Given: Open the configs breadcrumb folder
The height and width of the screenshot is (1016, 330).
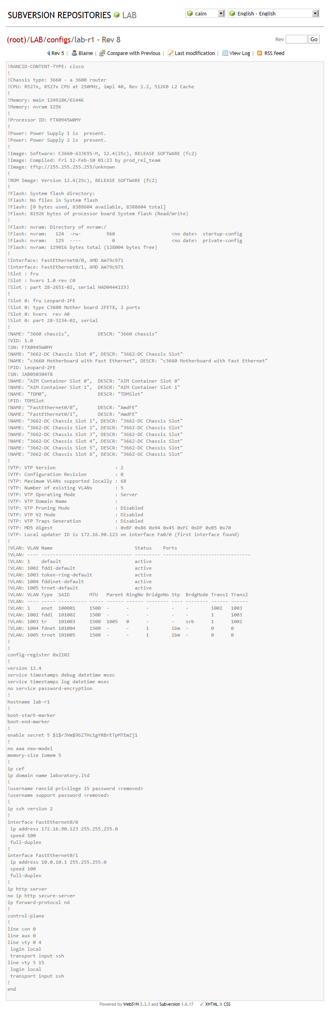Looking at the screenshot, I should (59, 40).
